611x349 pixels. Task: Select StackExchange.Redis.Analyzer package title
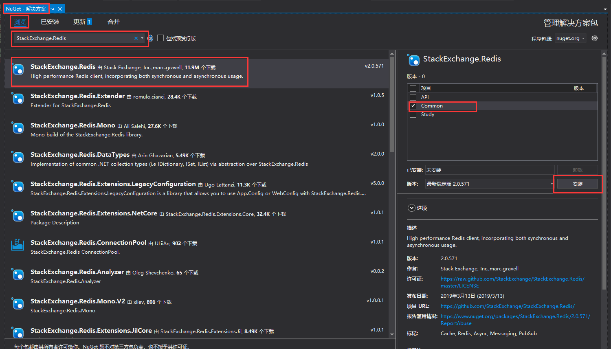point(77,272)
